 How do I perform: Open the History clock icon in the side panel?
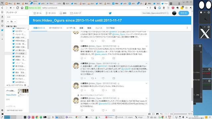tap(2, 26)
